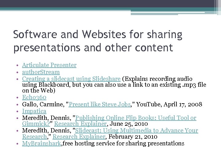
Task: Click 'YouTube, April 17, 2008' text
Action: click(169, 104)
